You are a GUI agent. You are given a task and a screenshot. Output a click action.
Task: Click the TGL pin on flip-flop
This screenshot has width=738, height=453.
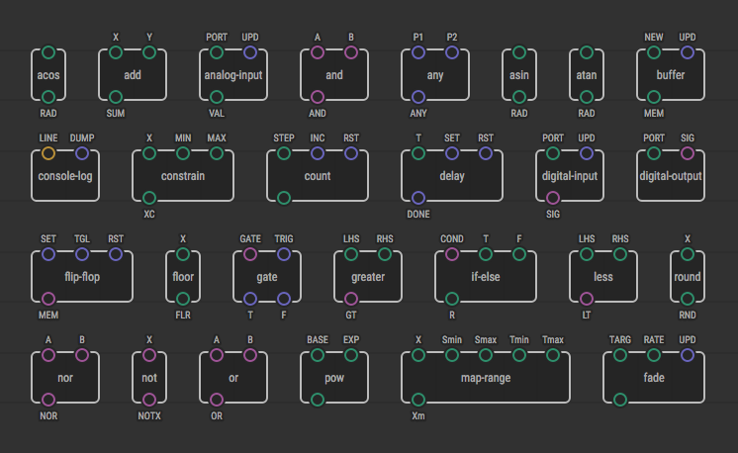click(x=82, y=254)
